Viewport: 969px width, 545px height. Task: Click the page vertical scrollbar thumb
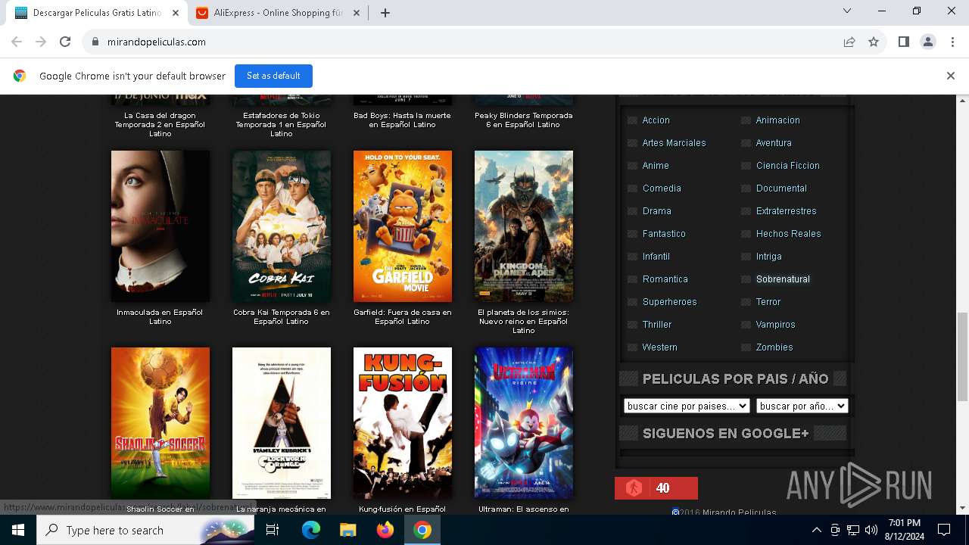(963, 357)
